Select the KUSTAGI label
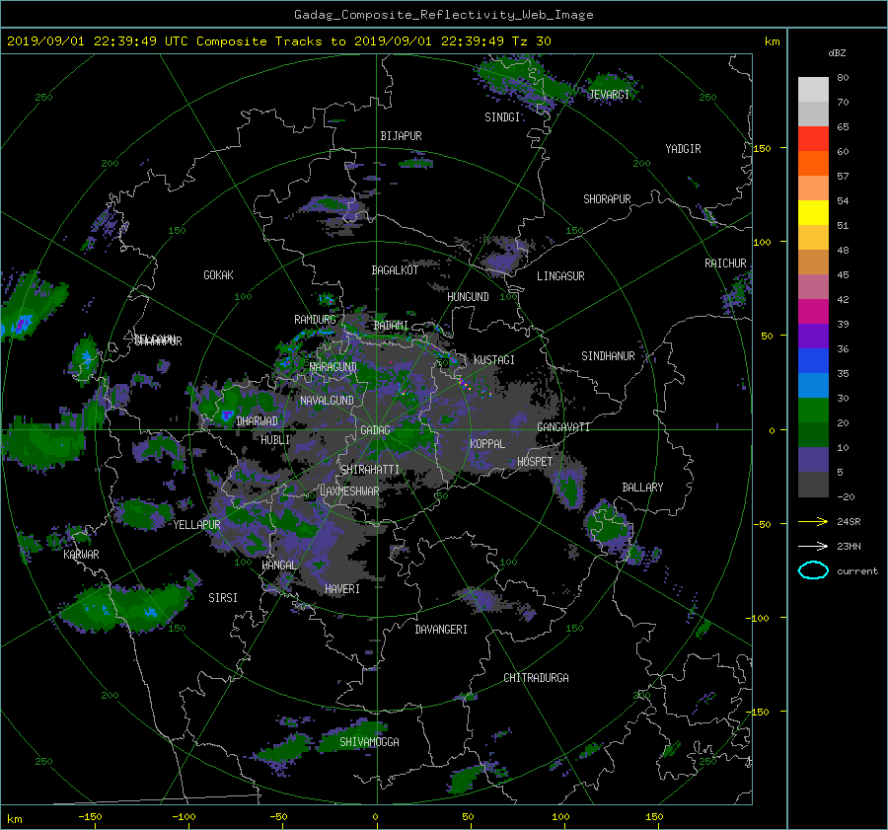This screenshot has height=830, width=888. coord(494,360)
